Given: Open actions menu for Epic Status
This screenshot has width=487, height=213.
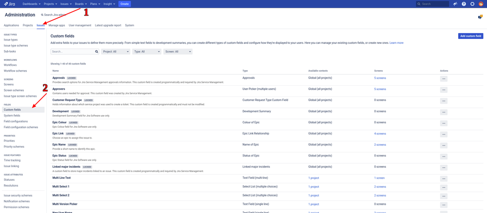Looking at the screenshot, I should 444,156.
